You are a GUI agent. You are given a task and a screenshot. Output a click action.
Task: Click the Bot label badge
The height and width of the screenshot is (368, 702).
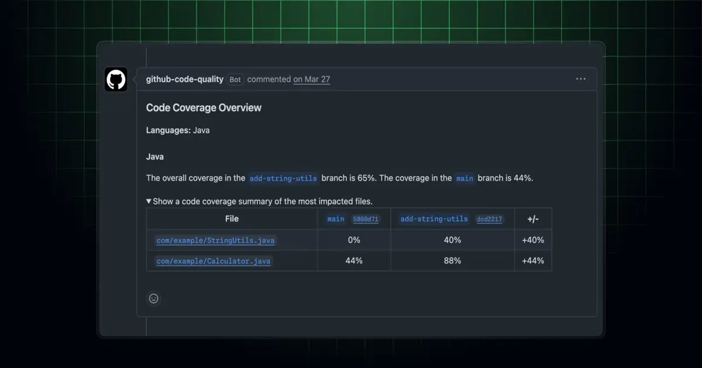click(235, 79)
